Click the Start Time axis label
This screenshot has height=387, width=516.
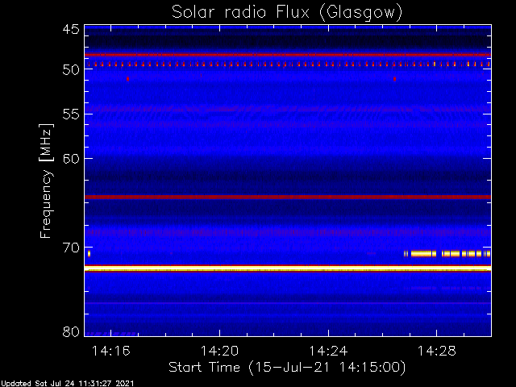pyautogui.click(x=287, y=368)
